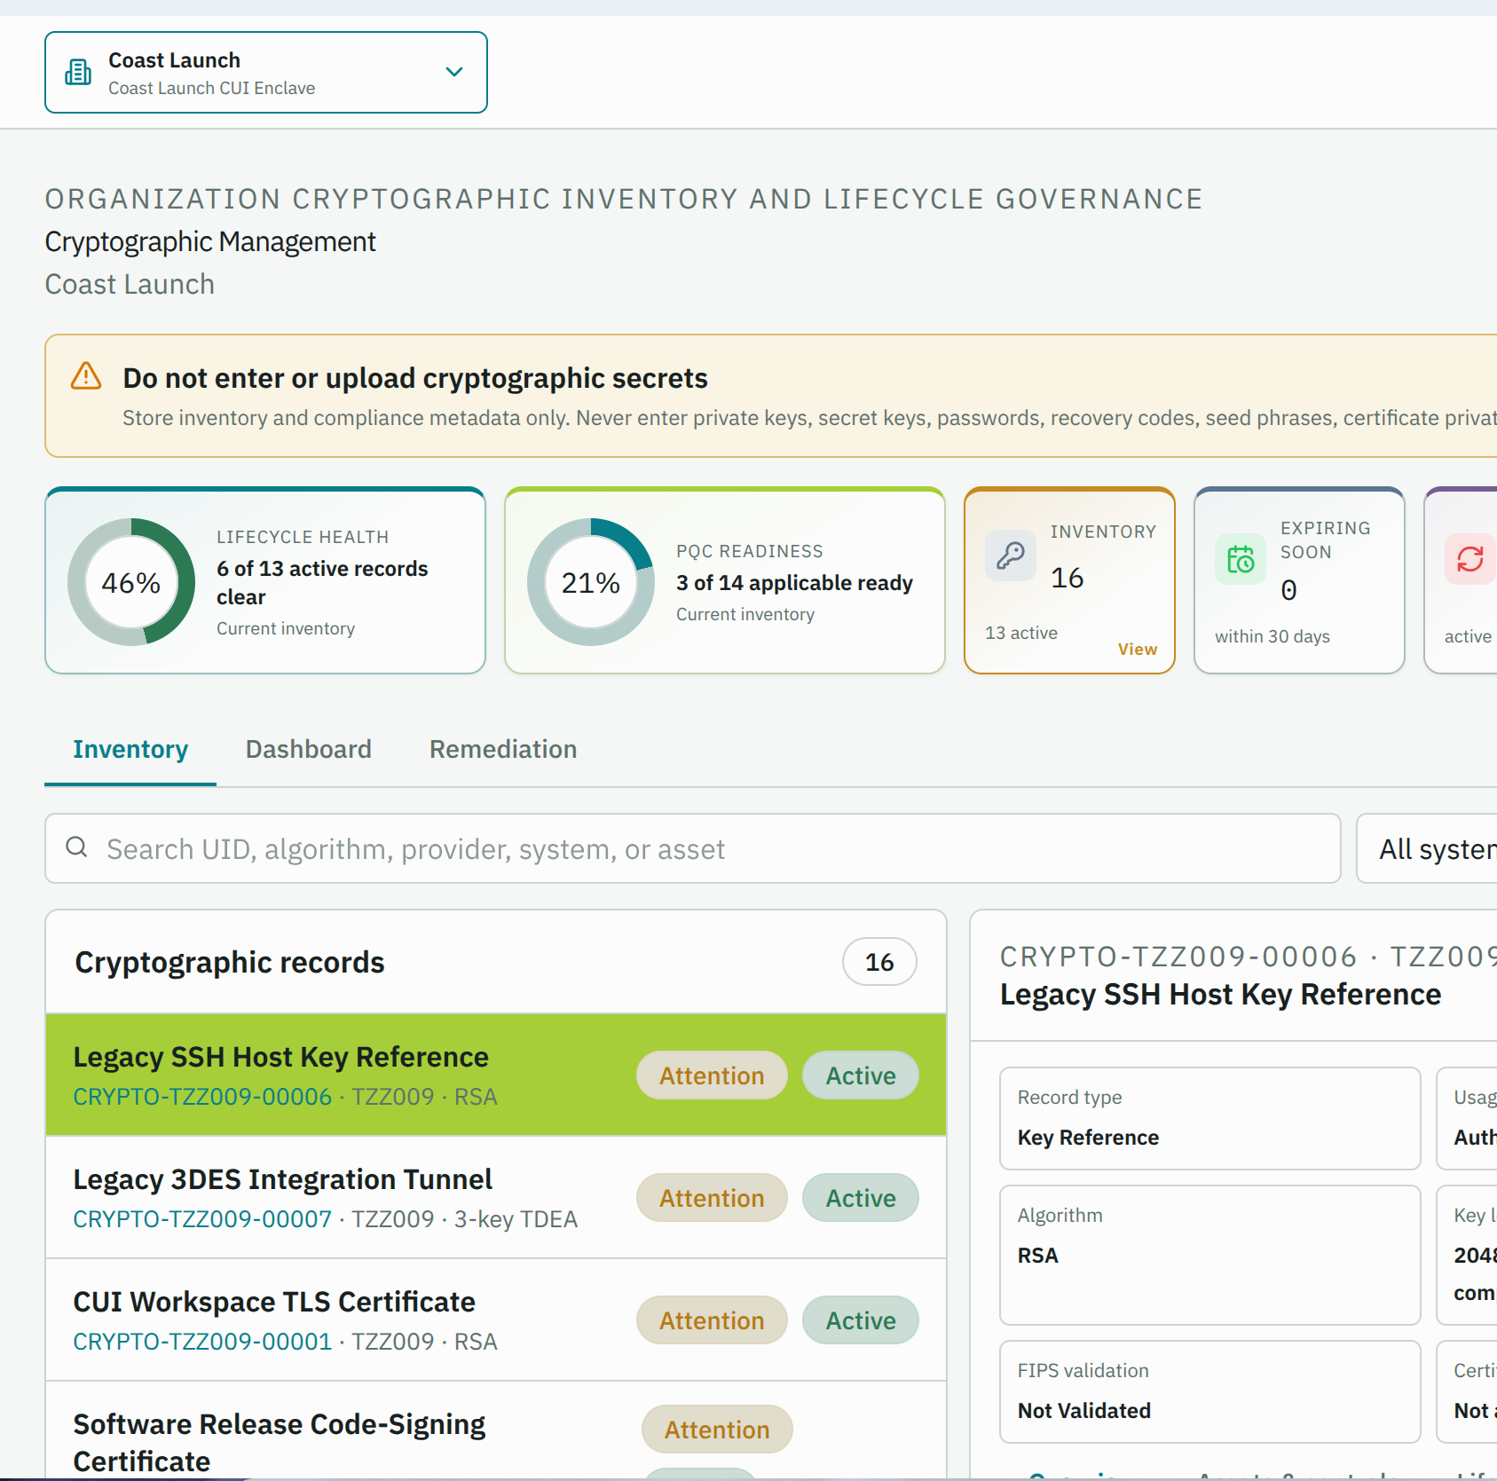Open the CRYPTO-TZZ009-00007 record link

tap(202, 1219)
